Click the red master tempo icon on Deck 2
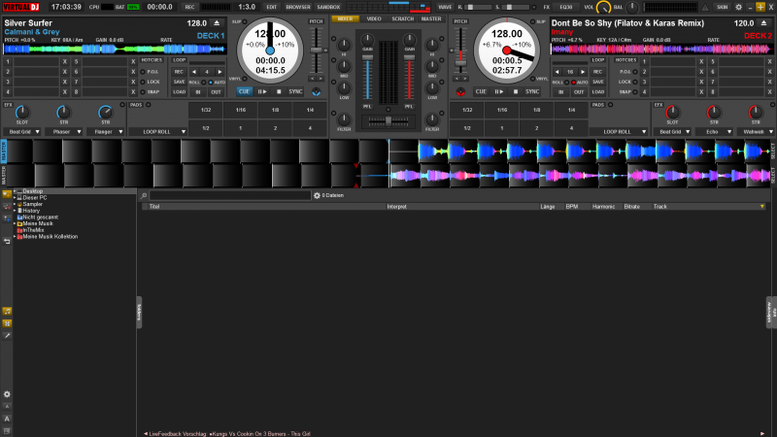Image resolution: width=777 pixels, height=437 pixels. click(460, 91)
